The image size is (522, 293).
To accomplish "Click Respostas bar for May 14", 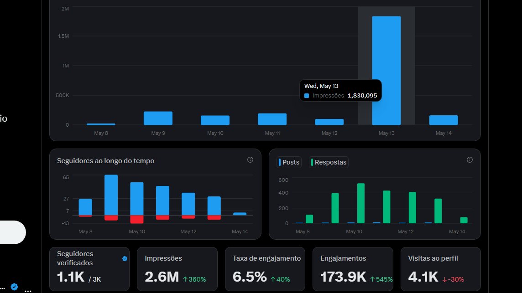I will (x=464, y=220).
